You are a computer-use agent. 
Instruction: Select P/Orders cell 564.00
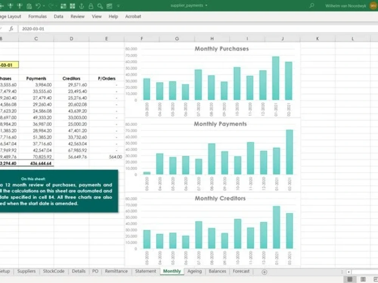pyautogui.click(x=107, y=157)
